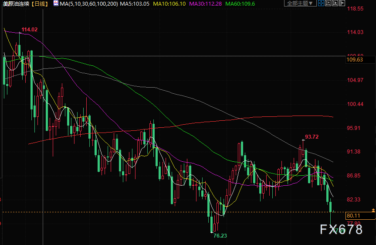Click the orange arrow above the 80.11 tag
Image resolution: width=376 pixels, height=245 pixels.
pyautogui.click(x=373, y=210)
